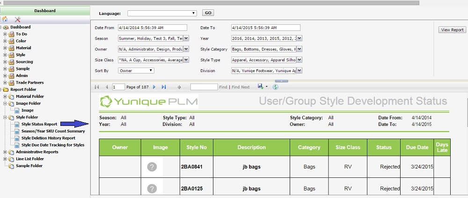This screenshot has width=468, height=198.
Task: Click the export save disk icon
Action: (x=261, y=86)
